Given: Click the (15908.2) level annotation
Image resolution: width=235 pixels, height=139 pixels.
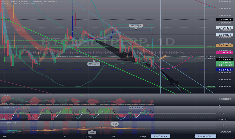Looking at the screenshot, I should (210, 86).
